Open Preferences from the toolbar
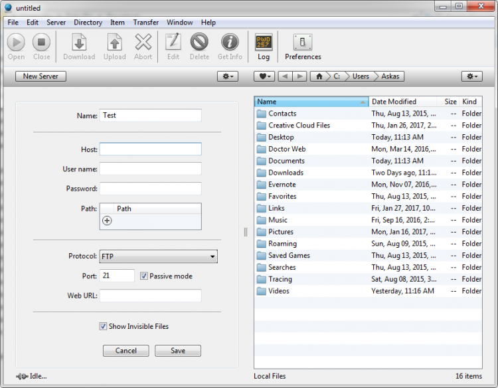The width and height of the screenshot is (498, 388). [303, 43]
